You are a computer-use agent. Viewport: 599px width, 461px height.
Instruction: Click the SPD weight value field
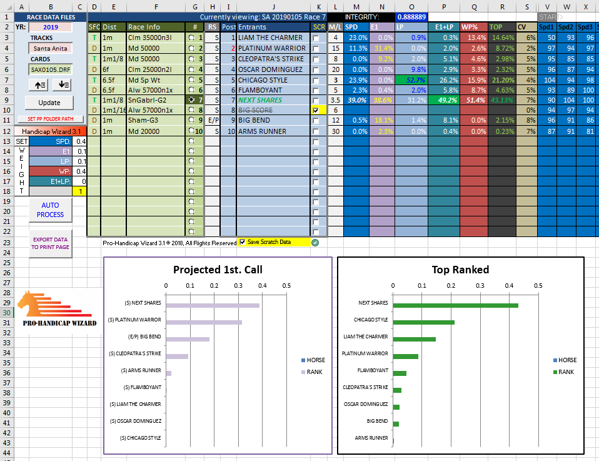pyautogui.click(x=79, y=141)
